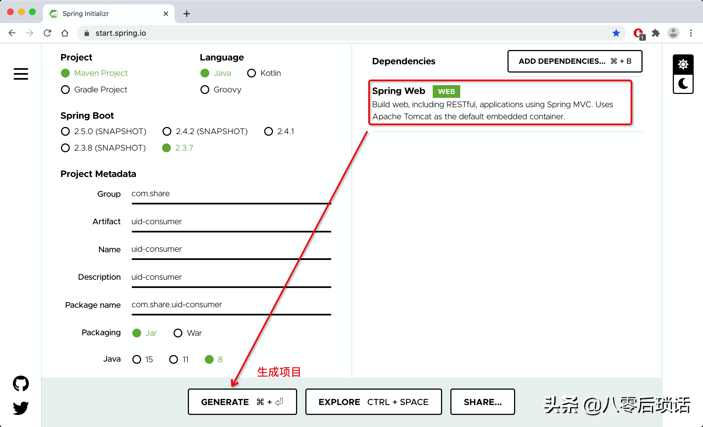Focus the Package name input field

(231, 305)
